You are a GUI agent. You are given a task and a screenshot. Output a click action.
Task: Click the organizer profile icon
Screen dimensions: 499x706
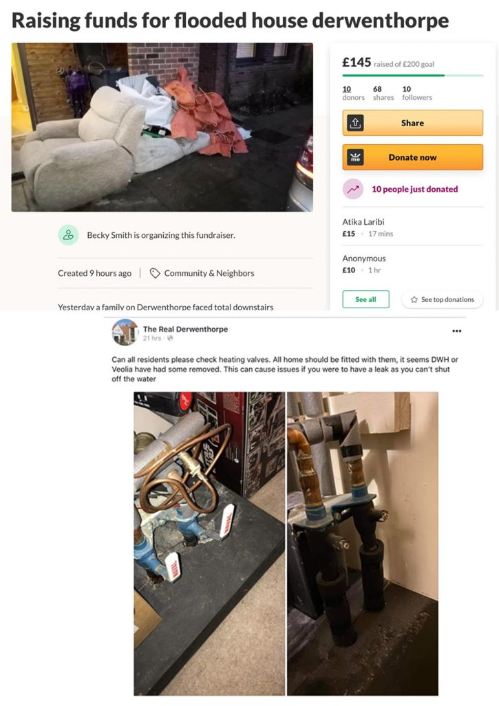(68, 235)
